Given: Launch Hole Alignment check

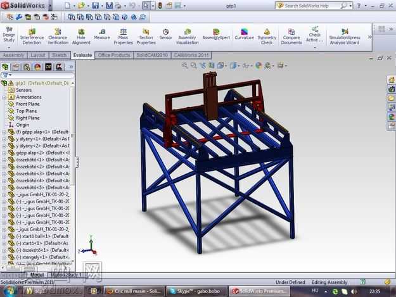Looking at the screenshot, I should tap(81, 37).
